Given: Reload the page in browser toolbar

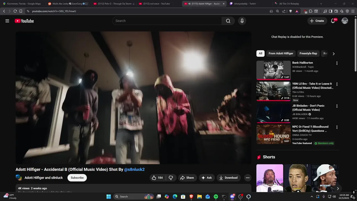Looking at the screenshot, I should (x=15, y=11).
